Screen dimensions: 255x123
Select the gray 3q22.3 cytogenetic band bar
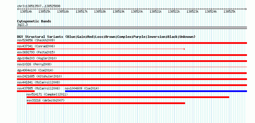(x=132, y=28)
